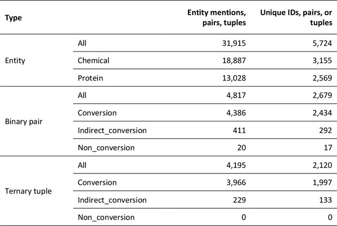The height and width of the screenshot is (226, 337).
Task: Select the Protein unique IDs value 2,569
Action: (322, 78)
